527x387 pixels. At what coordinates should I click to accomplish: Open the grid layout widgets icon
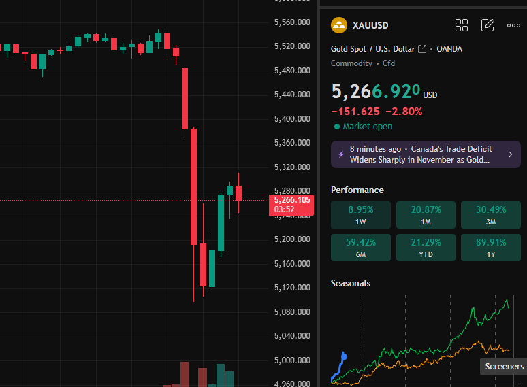coord(462,25)
